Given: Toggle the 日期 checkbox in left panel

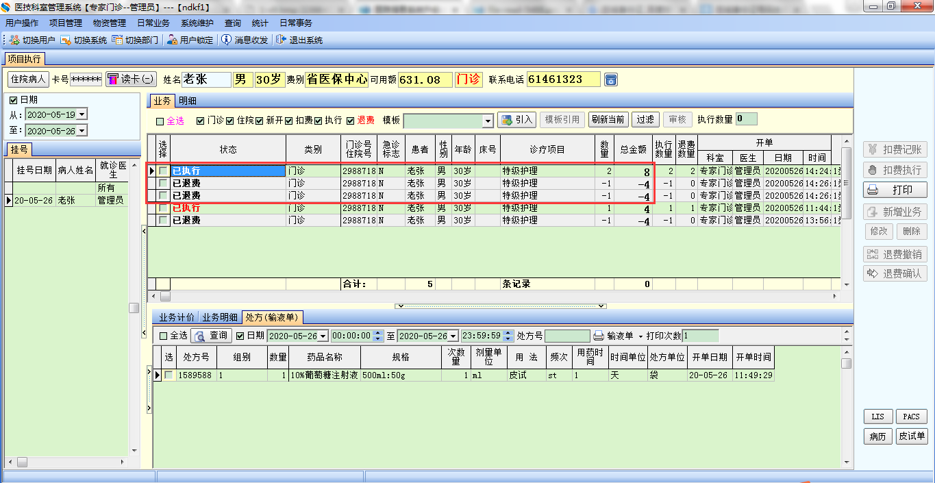Looking at the screenshot, I should tap(14, 100).
